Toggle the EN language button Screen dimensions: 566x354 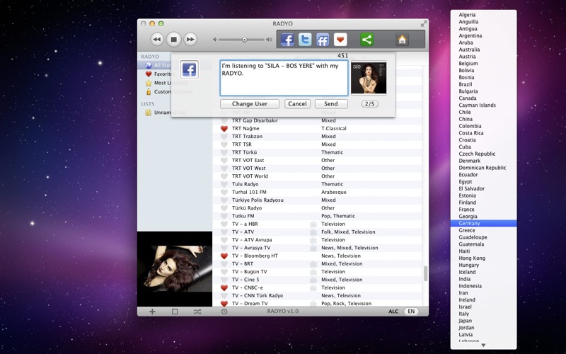(411, 312)
